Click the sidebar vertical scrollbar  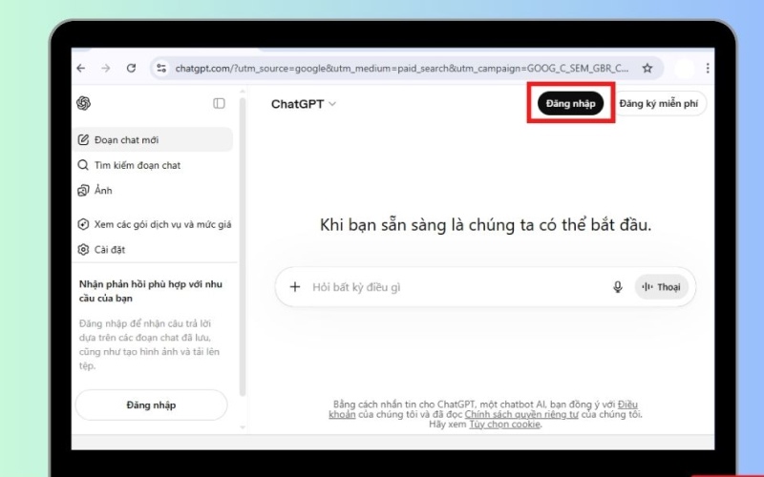coord(243,246)
